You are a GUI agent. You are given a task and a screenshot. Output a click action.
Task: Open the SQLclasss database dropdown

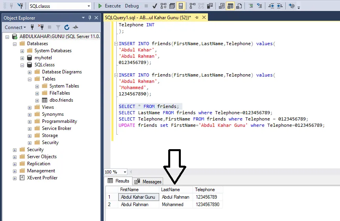89,6
